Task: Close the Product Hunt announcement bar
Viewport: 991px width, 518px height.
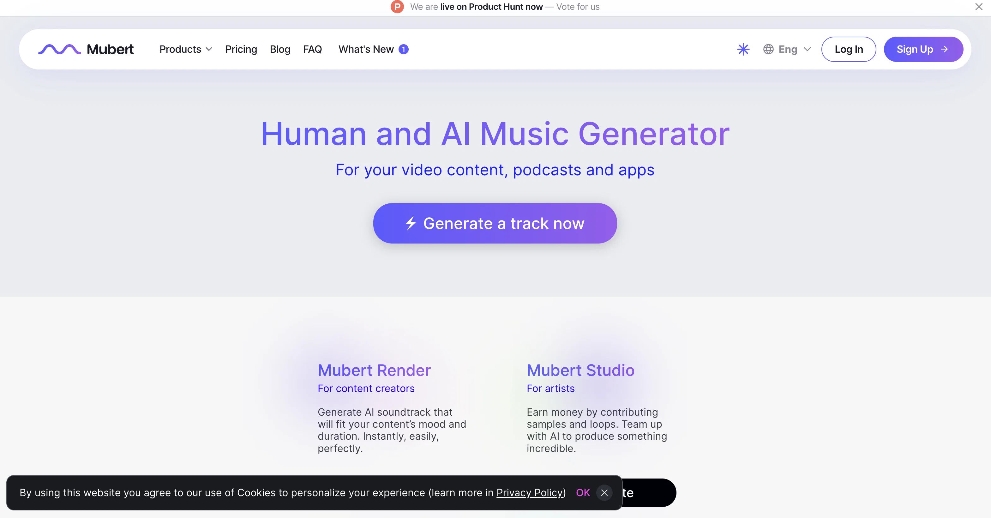Action: pyautogui.click(x=979, y=7)
